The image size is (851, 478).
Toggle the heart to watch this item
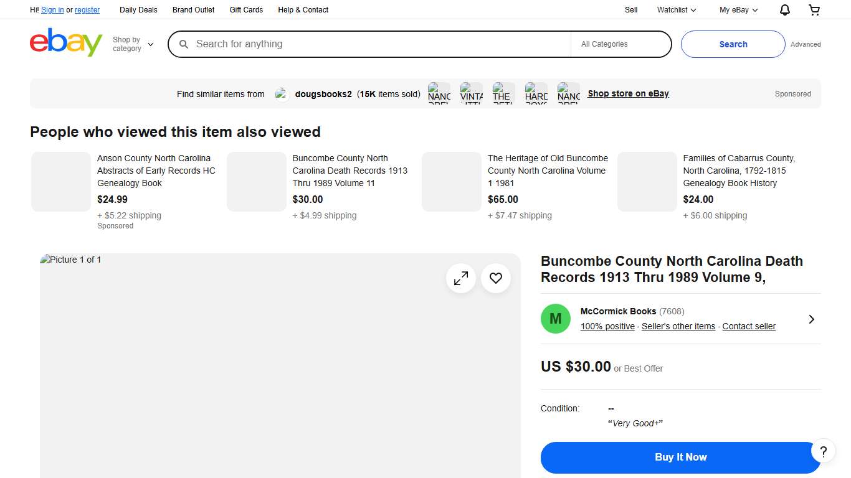496,278
